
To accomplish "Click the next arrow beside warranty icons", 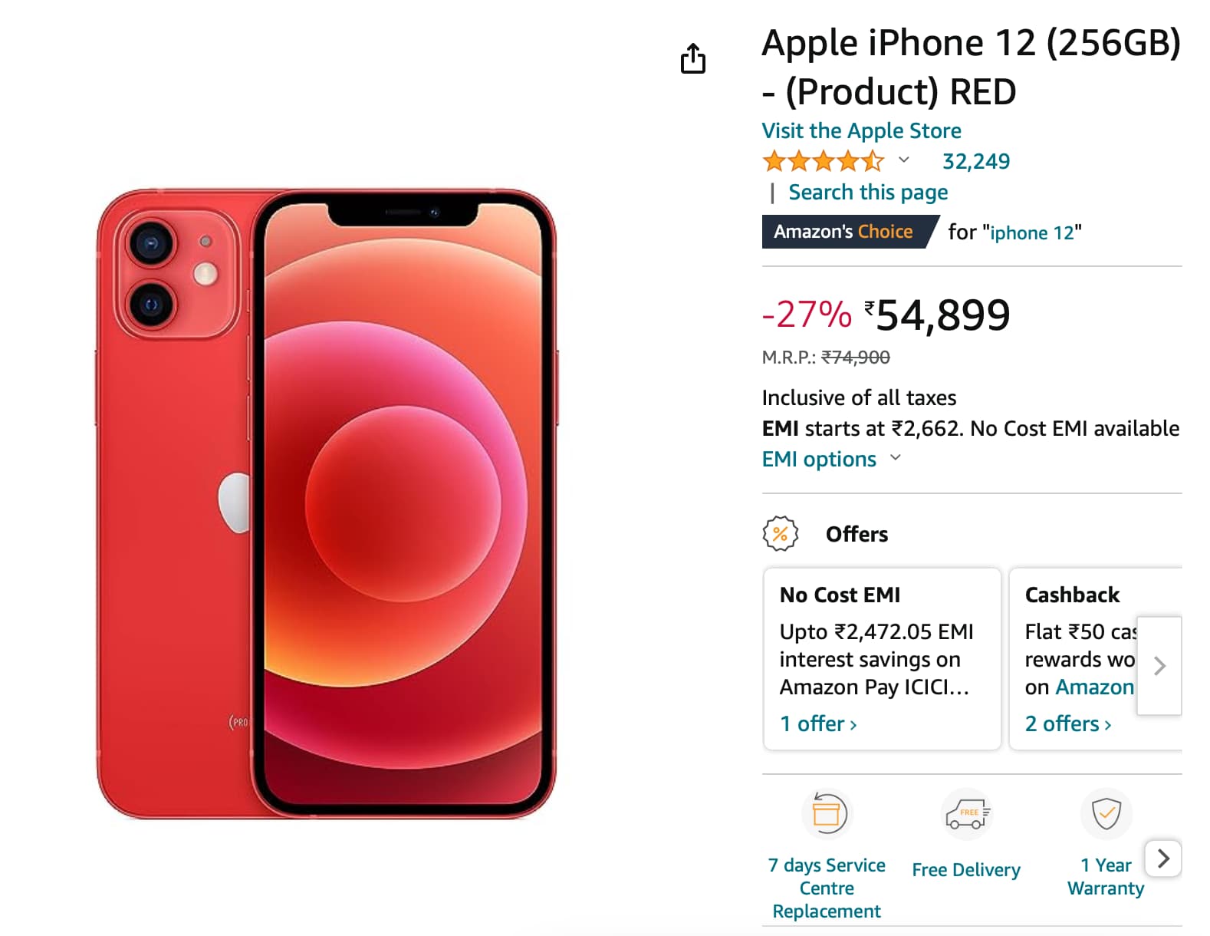I will (x=1163, y=858).
